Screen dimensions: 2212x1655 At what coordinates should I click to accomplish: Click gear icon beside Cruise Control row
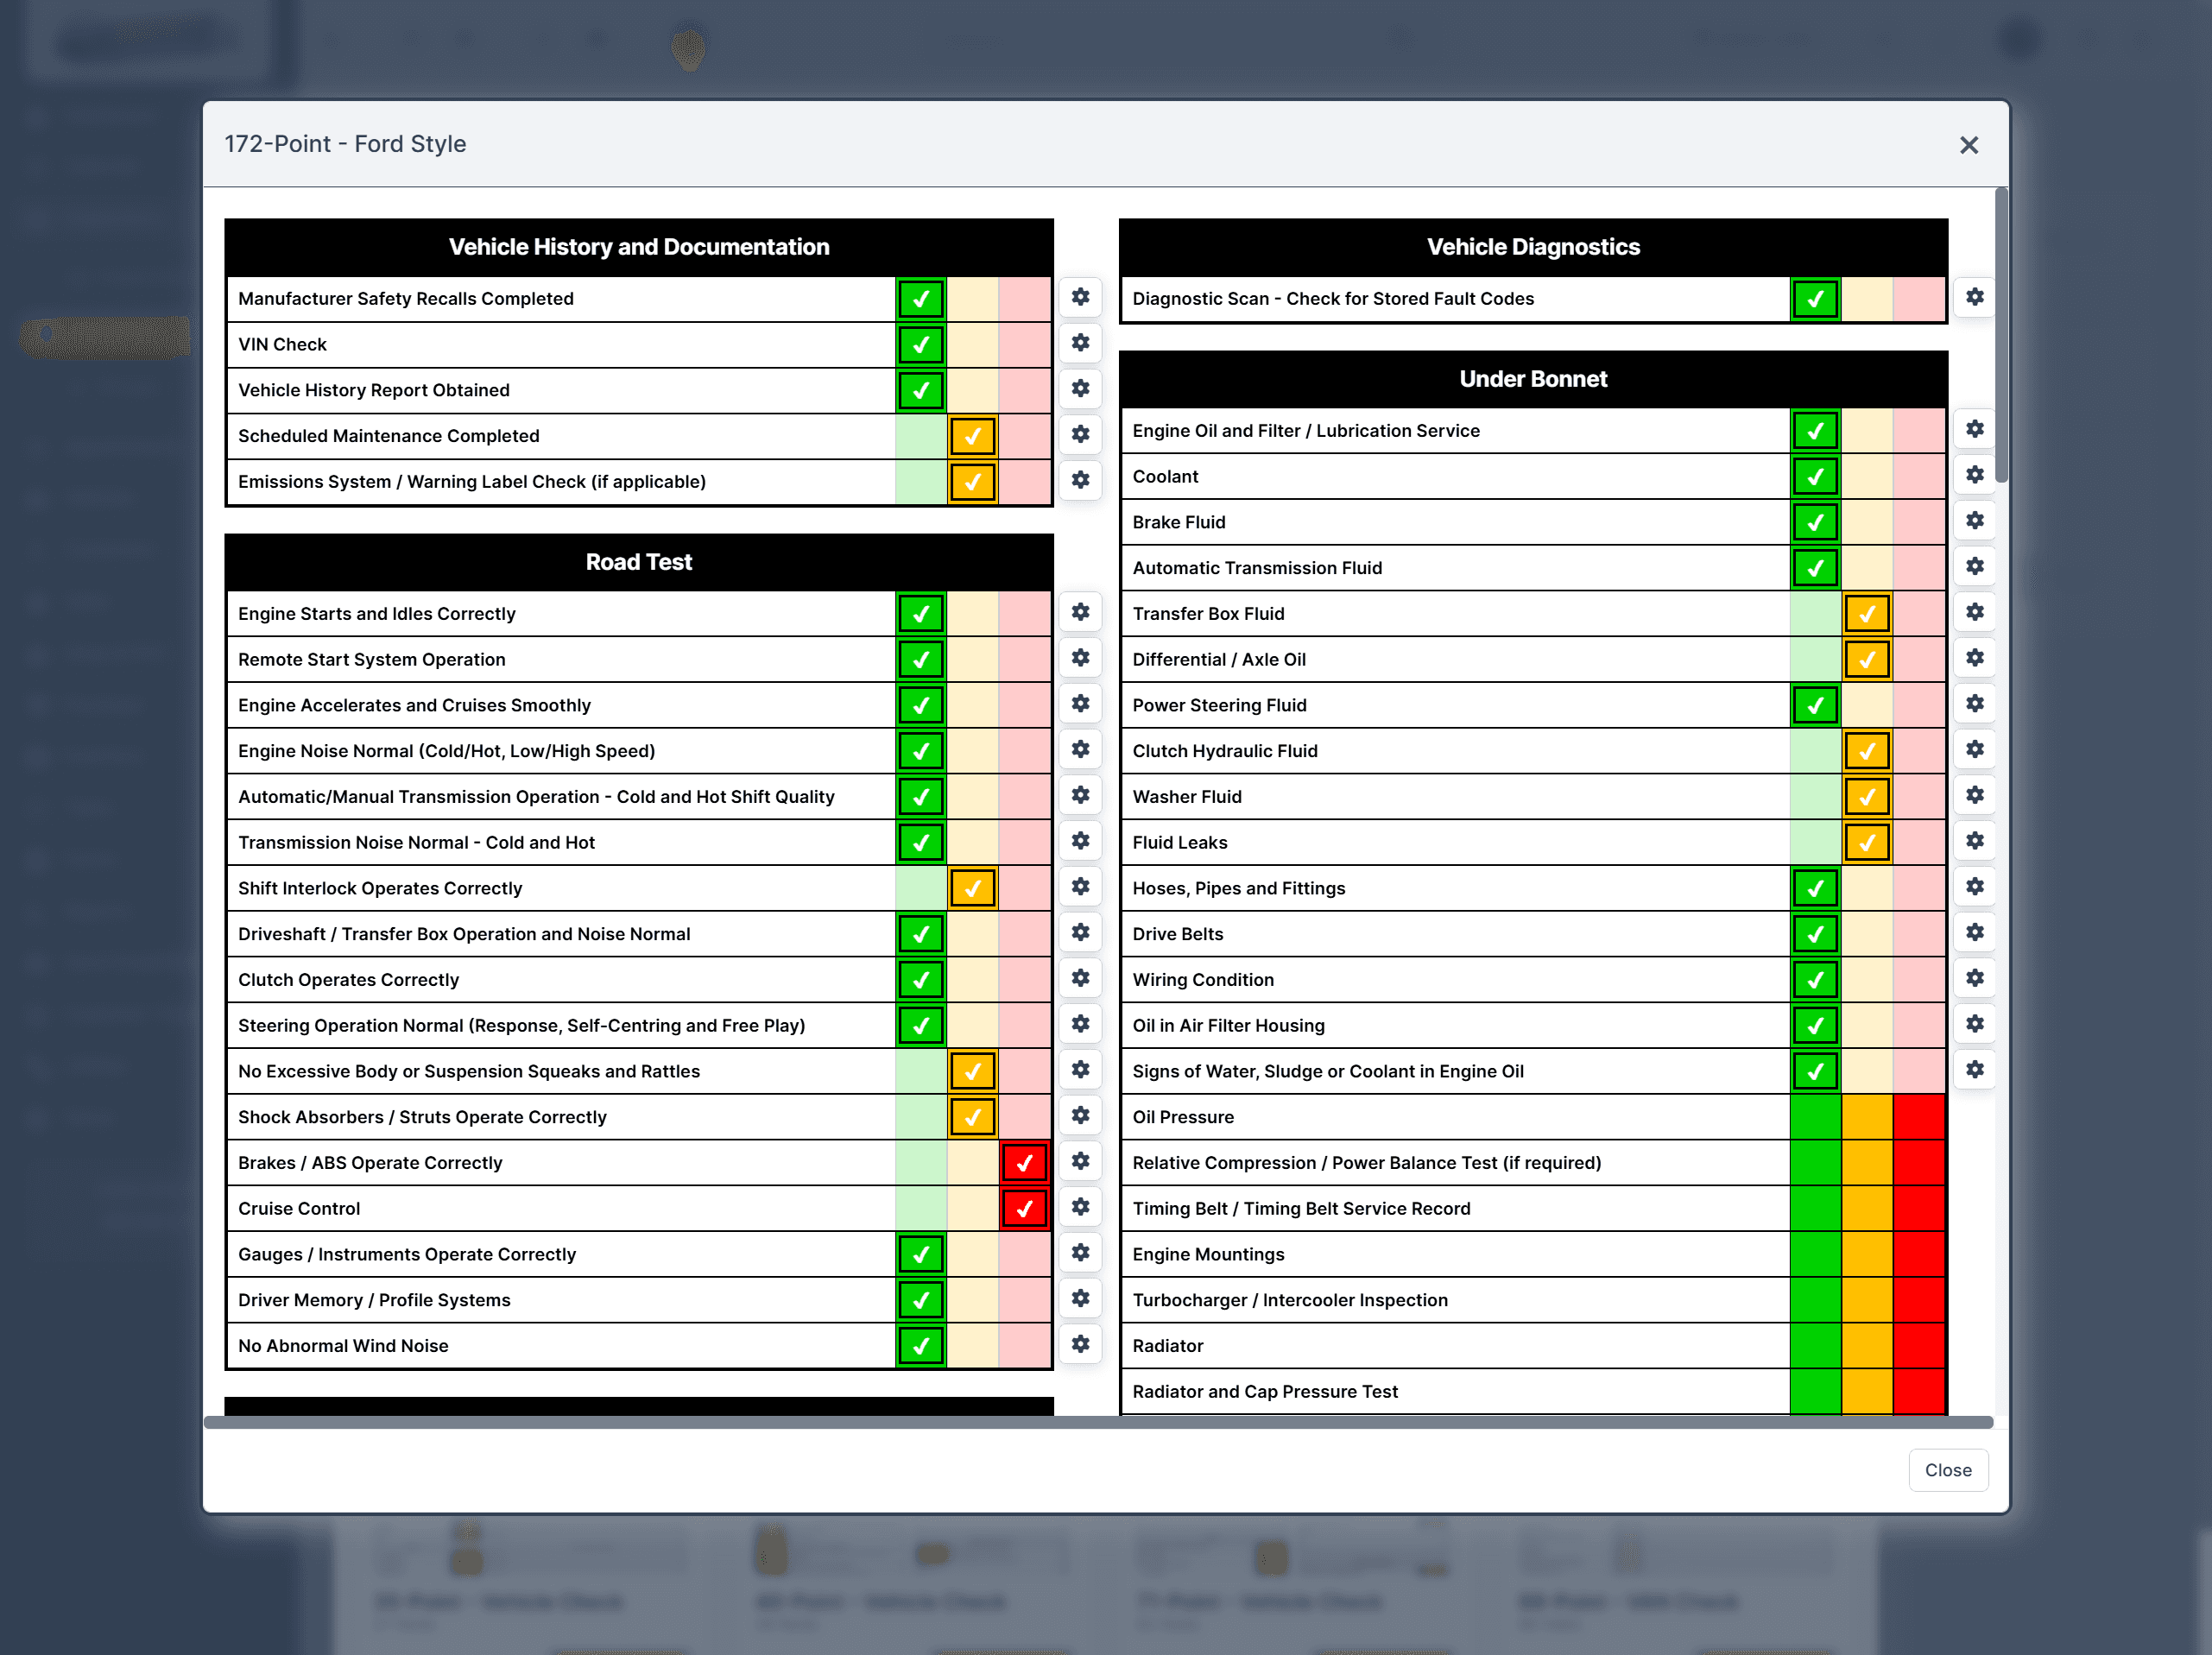1080,1207
